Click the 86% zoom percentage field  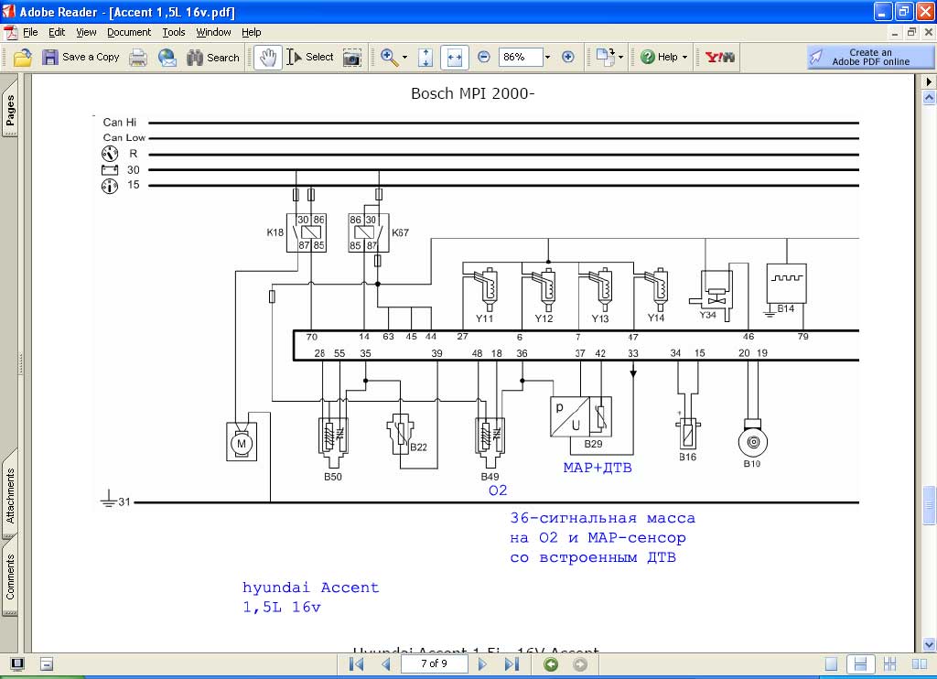(520, 58)
